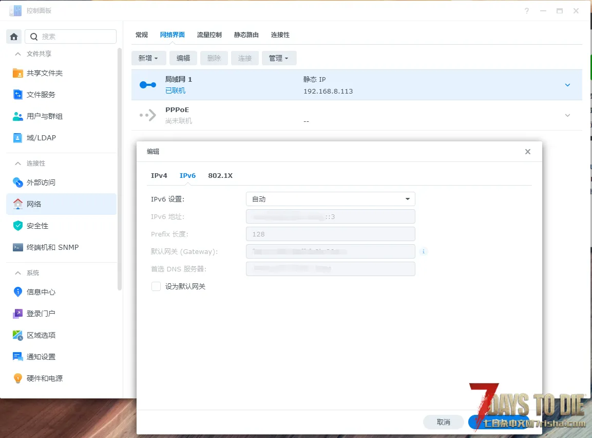Screen dimensions: 592x438
Task: Enable 设为默认网关 checkbox
Action: click(x=156, y=286)
